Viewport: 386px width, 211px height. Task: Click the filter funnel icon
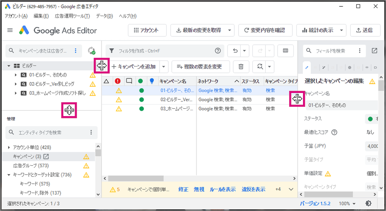coord(112,51)
